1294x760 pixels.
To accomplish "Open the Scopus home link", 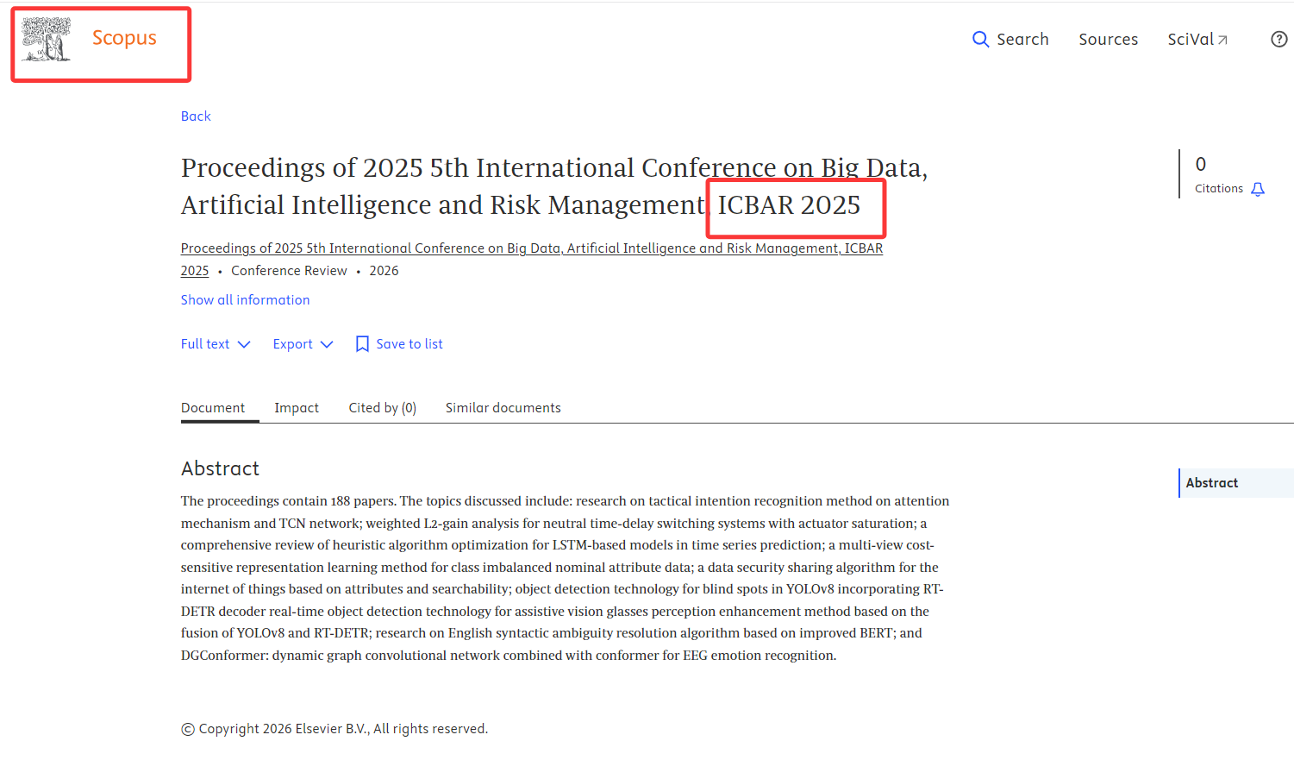I will (x=124, y=38).
